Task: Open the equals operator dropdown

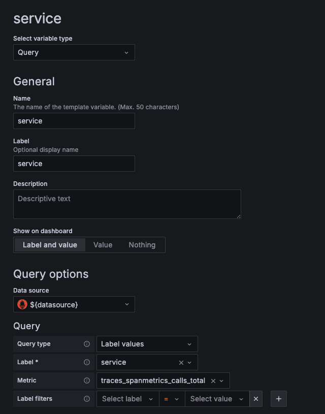Action: (x=172, y=399)
